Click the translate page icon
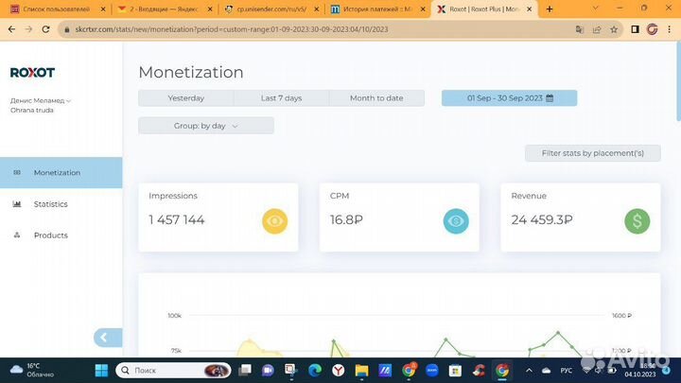Viewport: 681px width, 383px height. (580, 29)
